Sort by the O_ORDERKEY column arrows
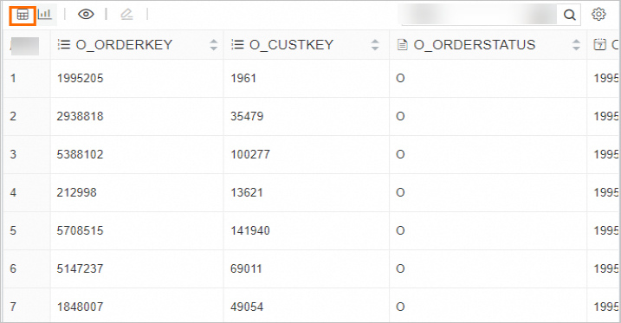This screenshot has width=621, height=323. tap(214, 45)
